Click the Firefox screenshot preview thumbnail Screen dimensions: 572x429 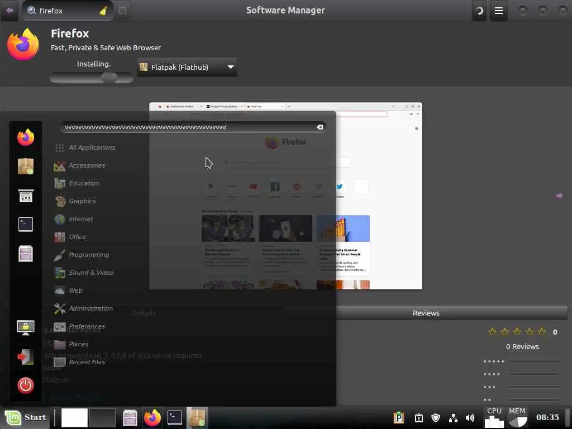pyautogui.click(x=285, y=196)
